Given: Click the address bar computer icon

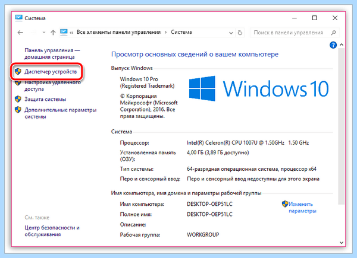Looking at the screenshot, I should 64,32.
